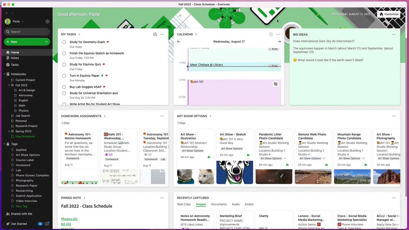
Task: Collapse the Notebooks section
Action: click(x=4, y=74)
